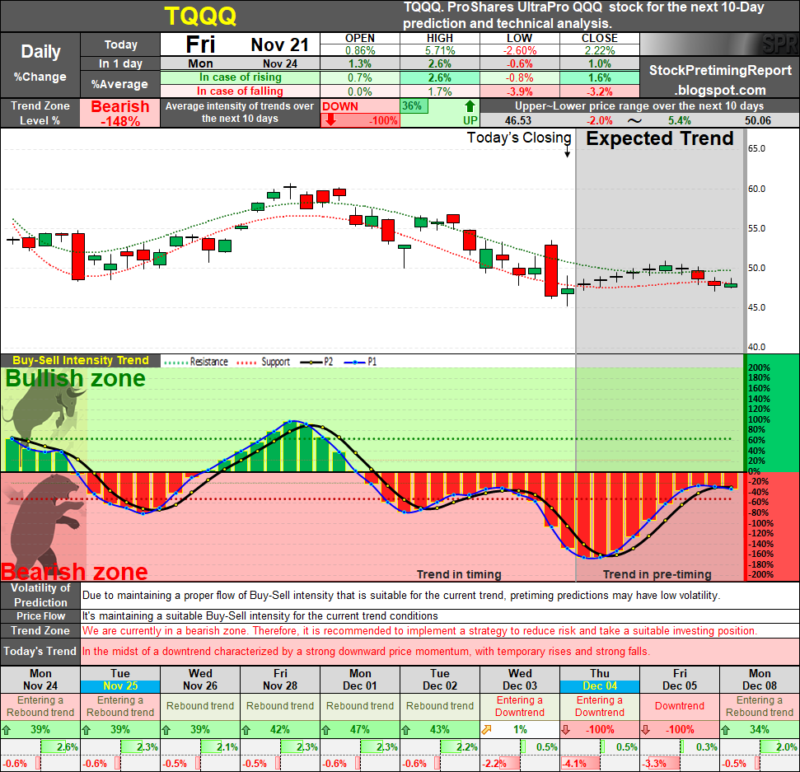Click the Price Flow row label
This screenshot has height=772, width=800.
[x=40, y=615]
